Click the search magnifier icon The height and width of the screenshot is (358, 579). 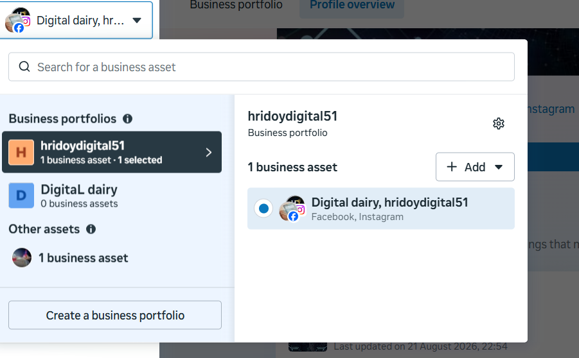pyautogui.click(x=24, y=67)
